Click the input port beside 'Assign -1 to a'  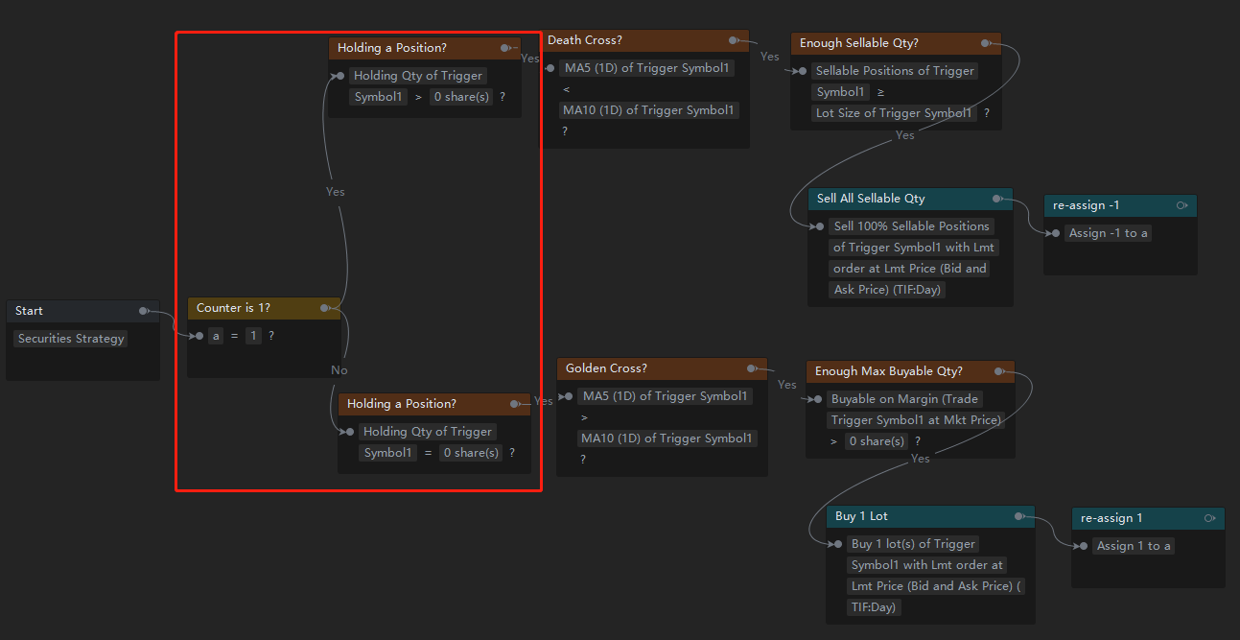tap(1056, 233)
